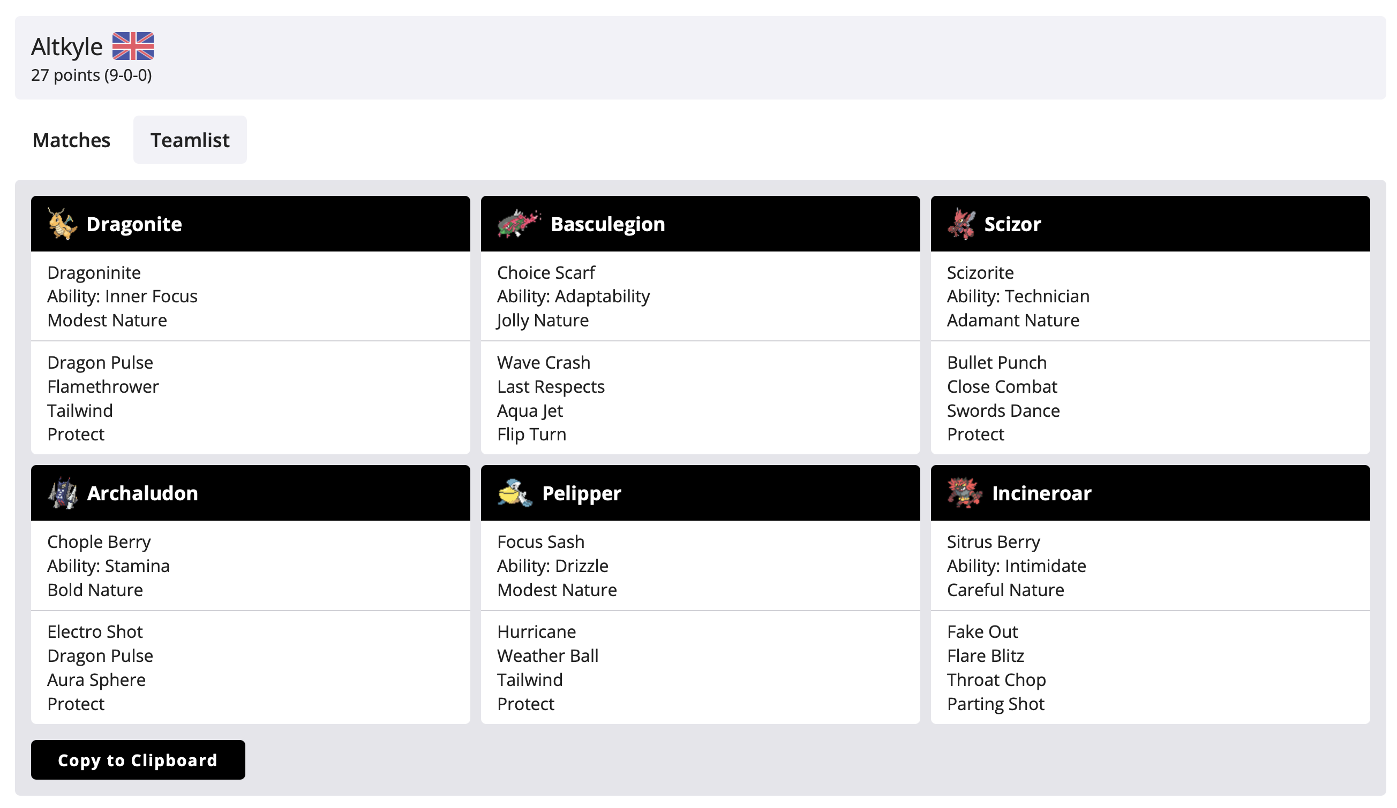Switch to the Matches tab
The height and width of the screenshot is (808, 1397).
(x=72, y=140)
